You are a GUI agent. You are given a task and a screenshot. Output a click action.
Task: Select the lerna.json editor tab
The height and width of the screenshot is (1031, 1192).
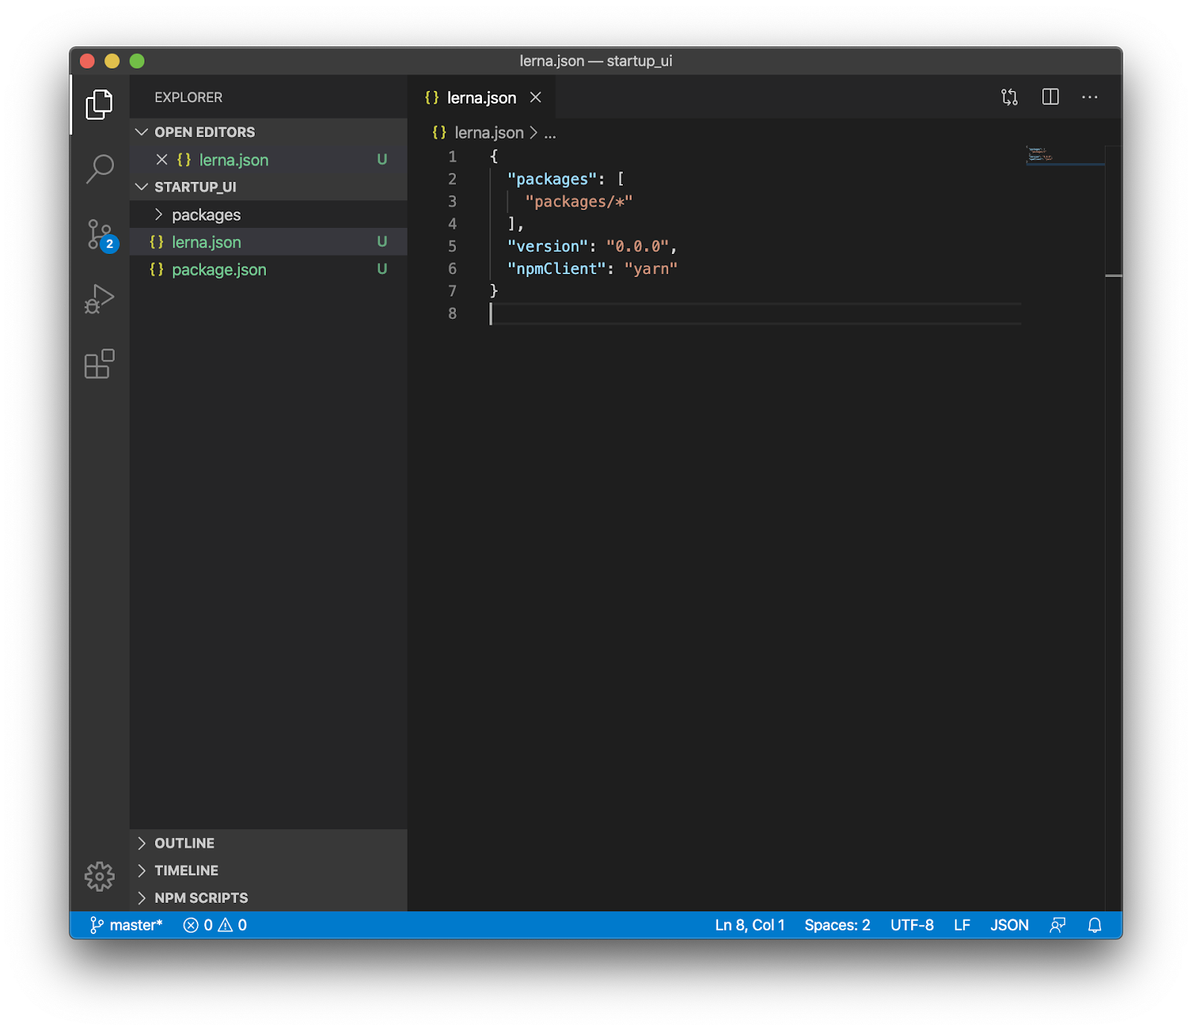[481, 98]
